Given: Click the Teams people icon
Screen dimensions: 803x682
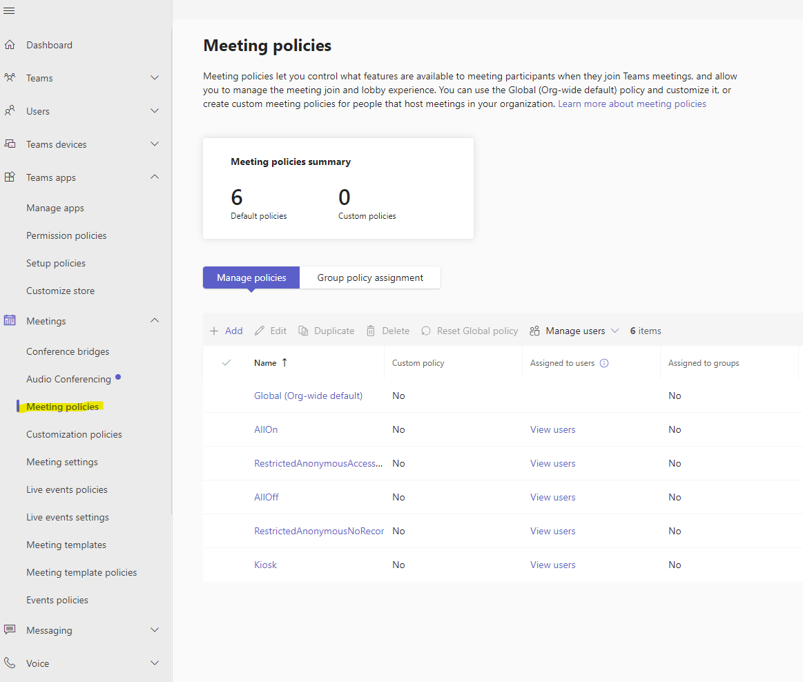Looking at the screenshot, I should [10, 78].
